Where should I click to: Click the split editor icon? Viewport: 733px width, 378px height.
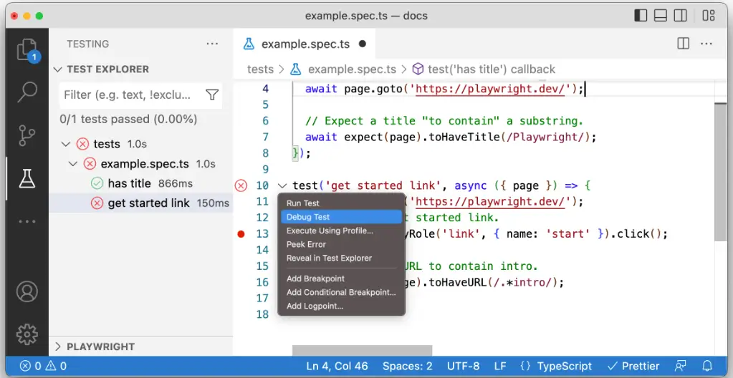684,44
